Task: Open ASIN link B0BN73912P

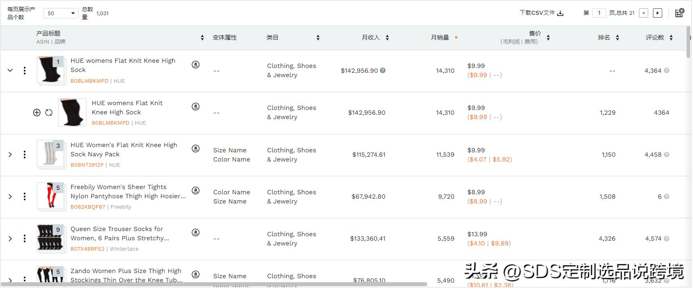Action: 87,165
